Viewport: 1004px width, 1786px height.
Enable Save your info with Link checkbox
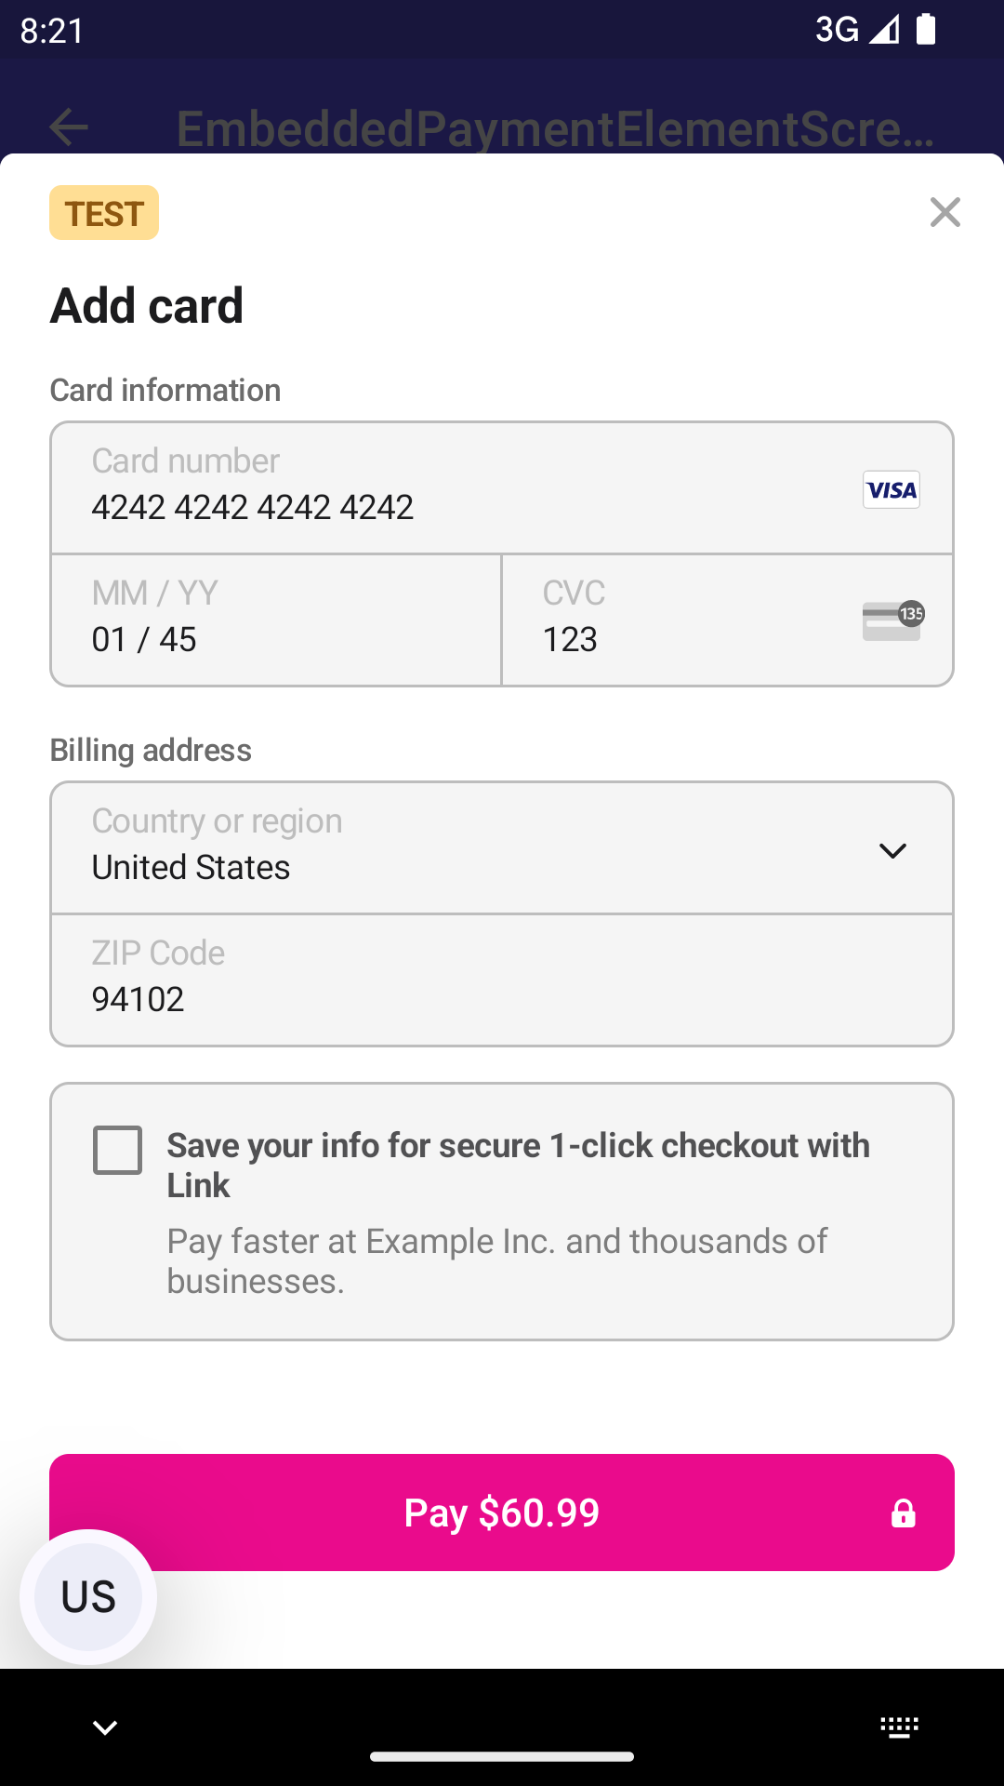coord(118,1151)
